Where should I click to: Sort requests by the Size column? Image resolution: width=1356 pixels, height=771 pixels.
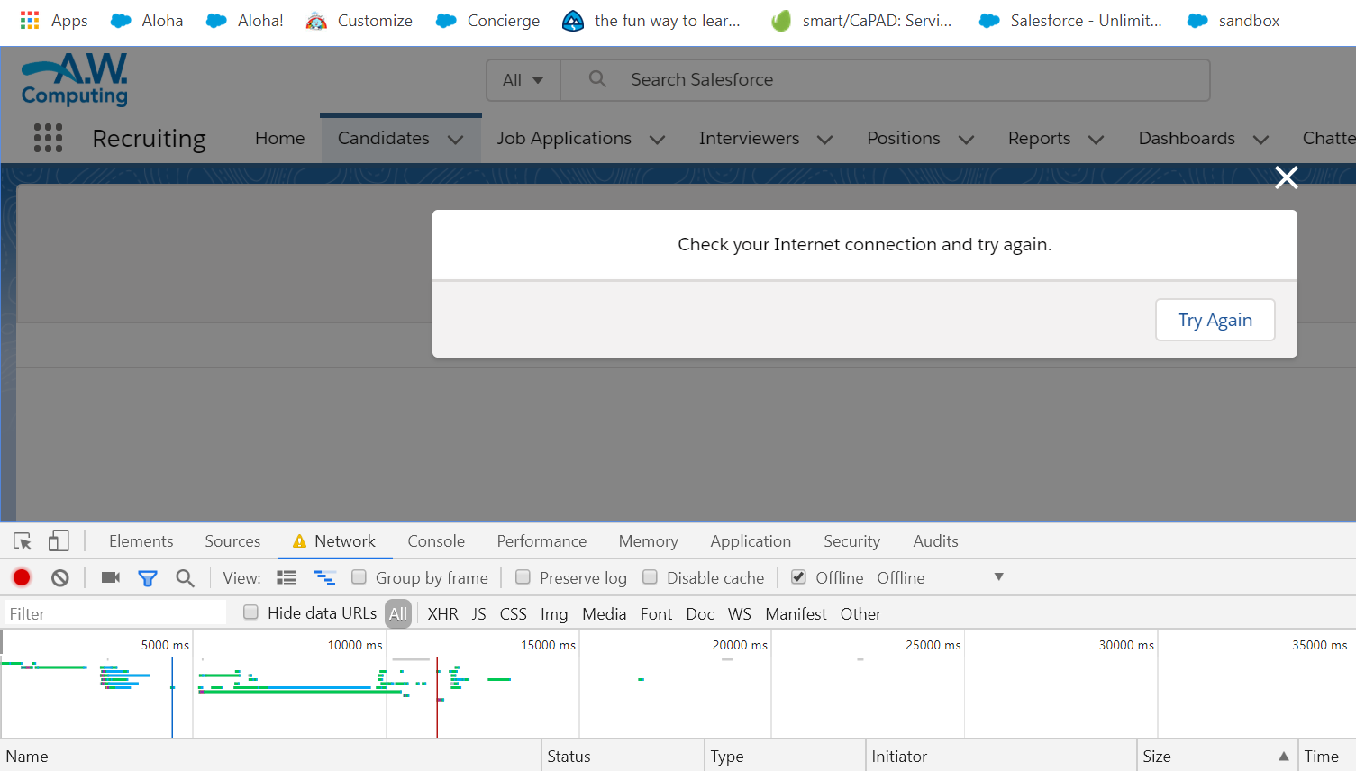1157,756
